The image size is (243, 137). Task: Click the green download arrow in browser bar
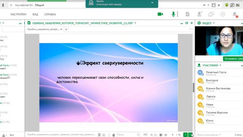point(227,5)
